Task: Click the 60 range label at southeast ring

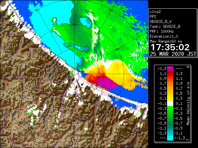Action: pos(111,138)
